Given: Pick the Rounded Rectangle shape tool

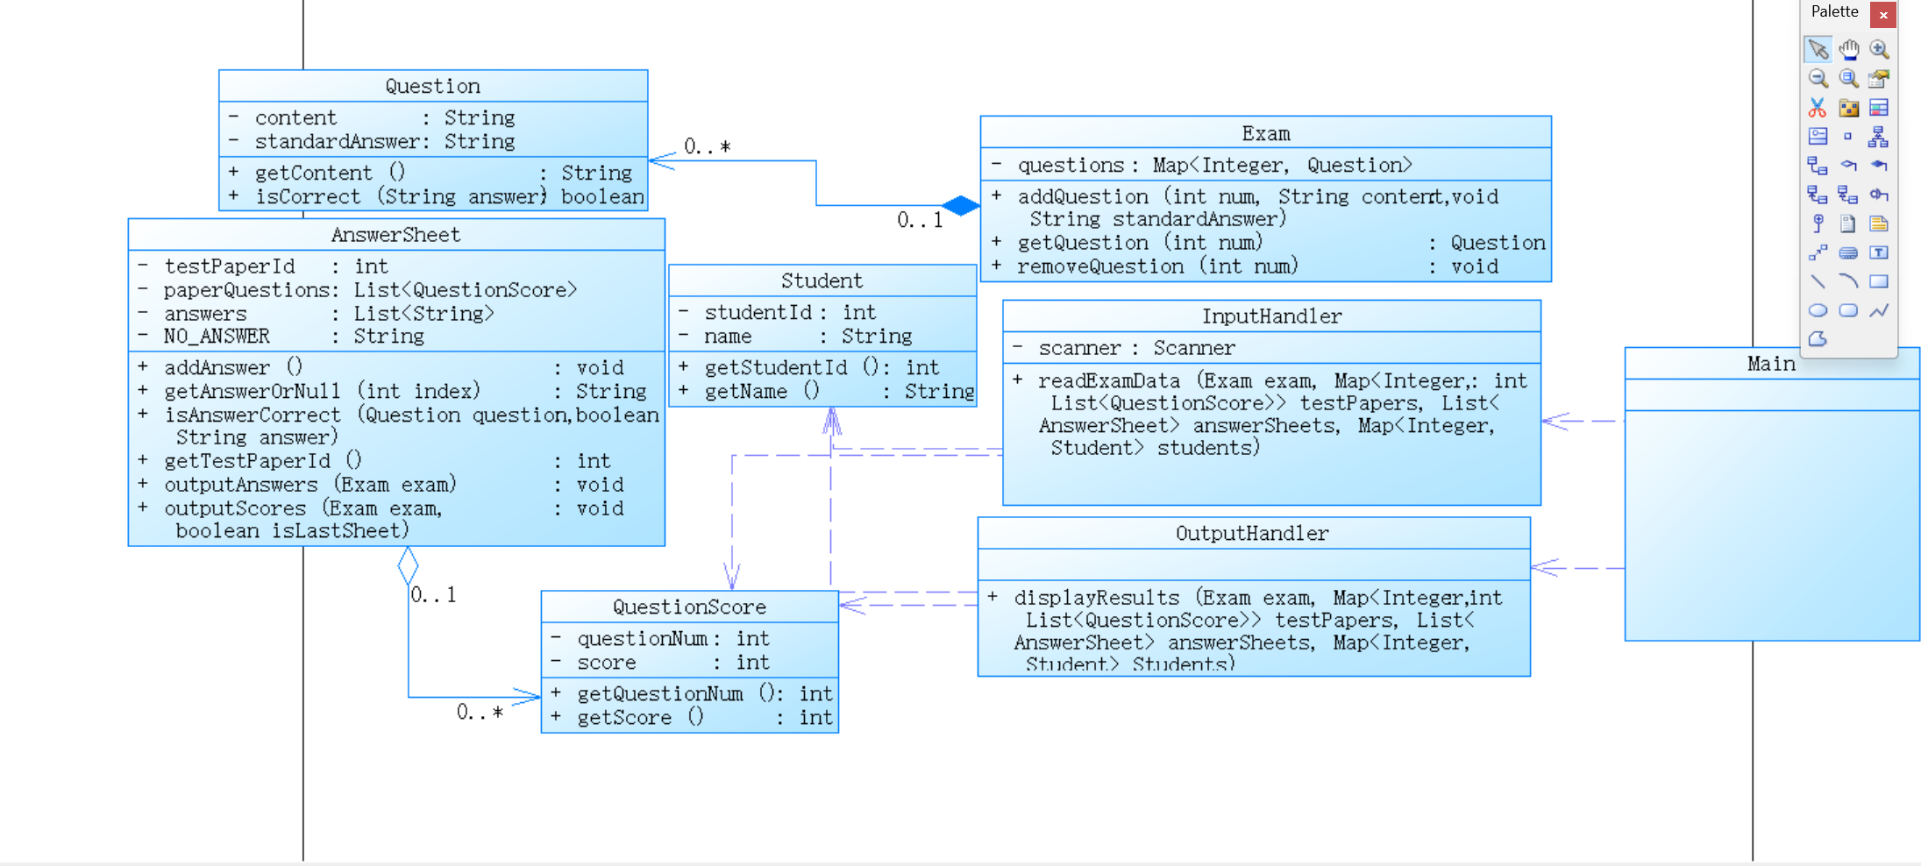Looking at the screenshot, I should [1848, 310].
